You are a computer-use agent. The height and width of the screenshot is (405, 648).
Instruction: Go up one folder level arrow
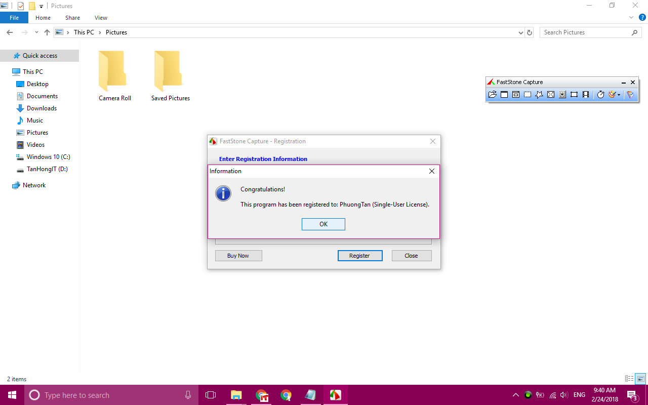[x=47, y=32]
